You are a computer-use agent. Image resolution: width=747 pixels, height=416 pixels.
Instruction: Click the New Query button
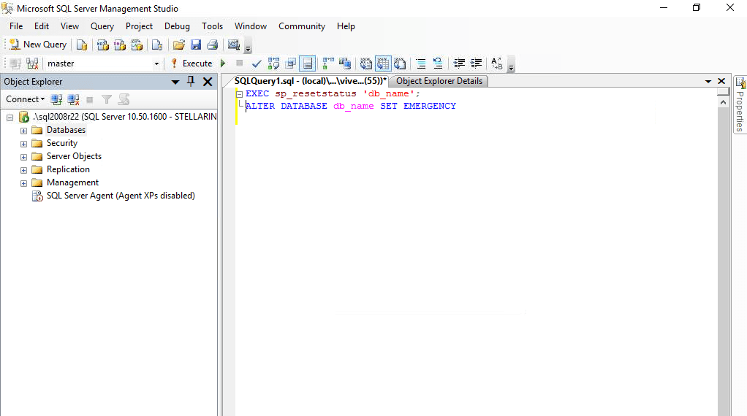tap(38, 45)
